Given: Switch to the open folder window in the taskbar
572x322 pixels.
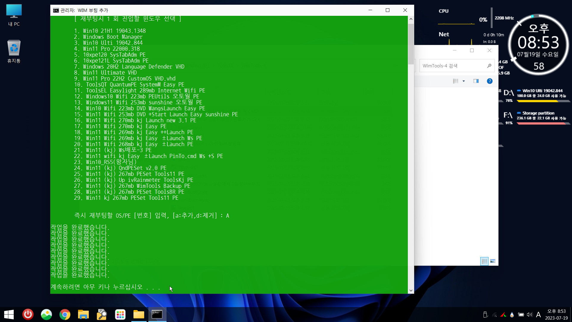Looking at the screenshot, I should coord(139,315).
